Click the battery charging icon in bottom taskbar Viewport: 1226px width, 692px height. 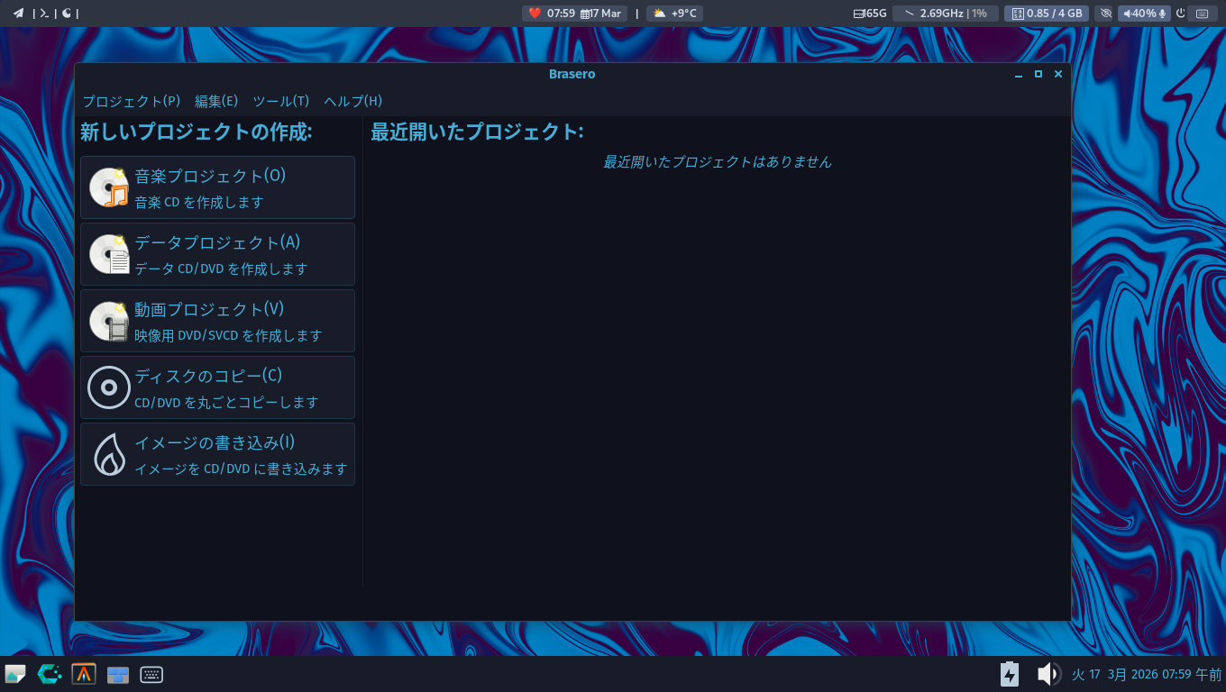tap(1010, 674)
